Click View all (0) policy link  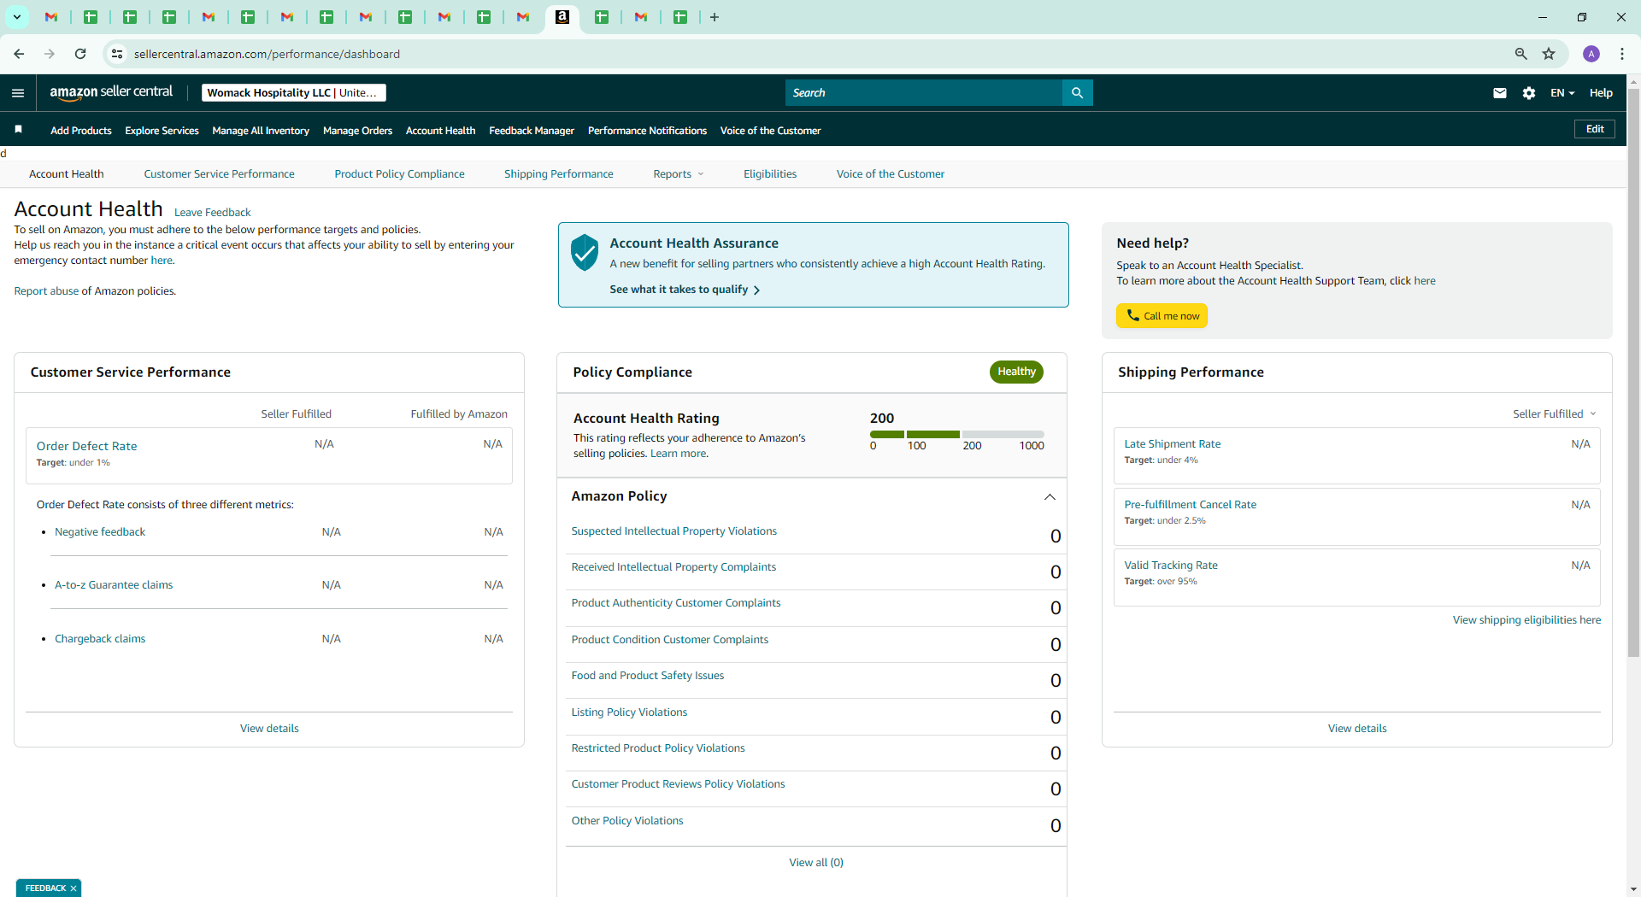pos(816,863)
